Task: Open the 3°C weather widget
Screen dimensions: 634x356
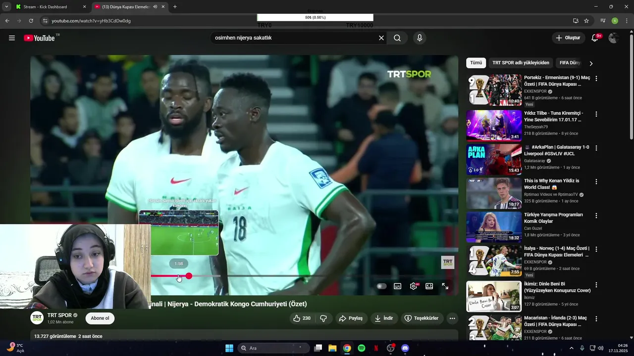Action: pyautogui.click(x=16, y=348)
